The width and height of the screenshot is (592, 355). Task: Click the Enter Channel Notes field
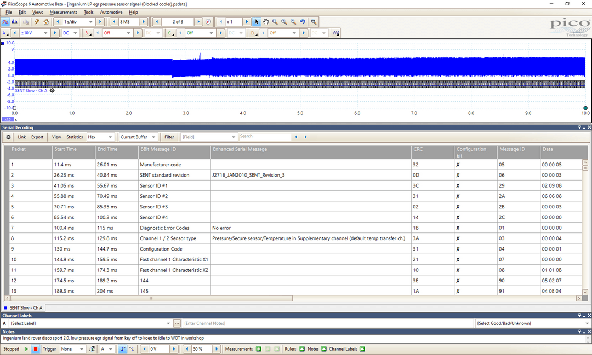pyautogui.click(x=328, y=323)
